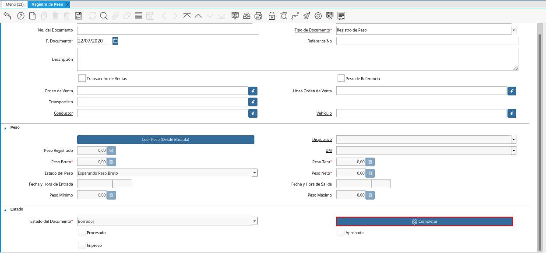546x253 pixels.
Task: Click into the Descripción text area
Action: (x=297, y=59)
